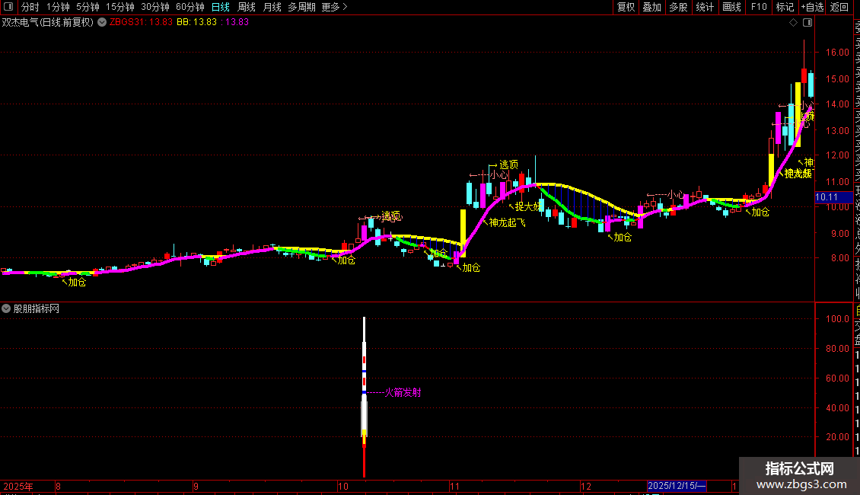
Task: Click the 逃顶 label above October candles
Action: click(x=392, y=216)
